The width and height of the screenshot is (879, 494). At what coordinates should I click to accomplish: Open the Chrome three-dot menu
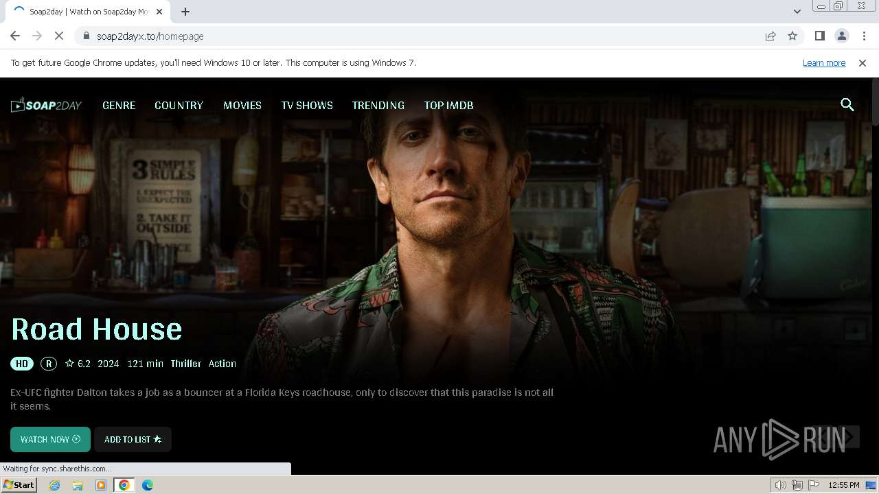pos(864,36)
